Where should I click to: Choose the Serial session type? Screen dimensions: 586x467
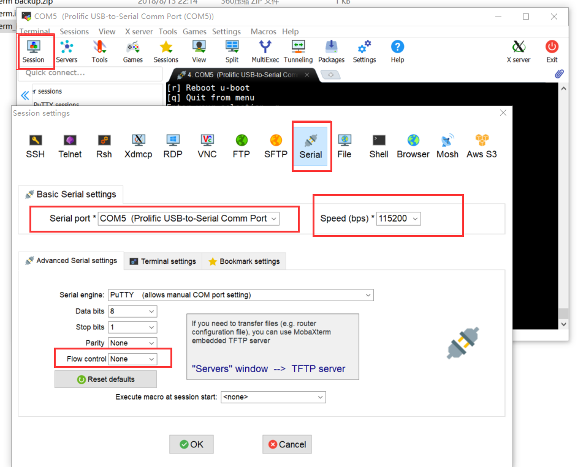tap(311, 146)
